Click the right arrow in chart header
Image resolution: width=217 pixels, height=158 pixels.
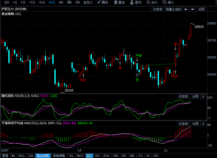pyautogui.click(x=192, y=9)
